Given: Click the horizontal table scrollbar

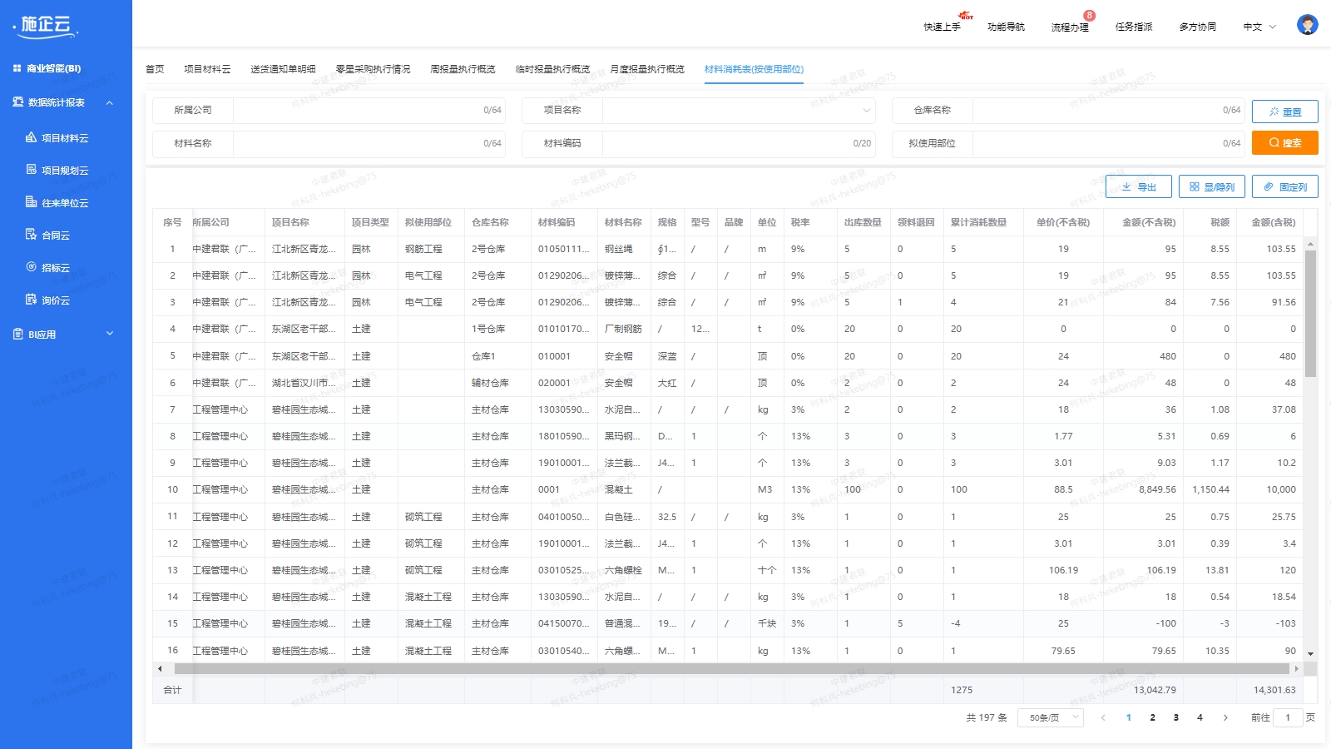Looking at the screenshot, I should coord(730,668).
